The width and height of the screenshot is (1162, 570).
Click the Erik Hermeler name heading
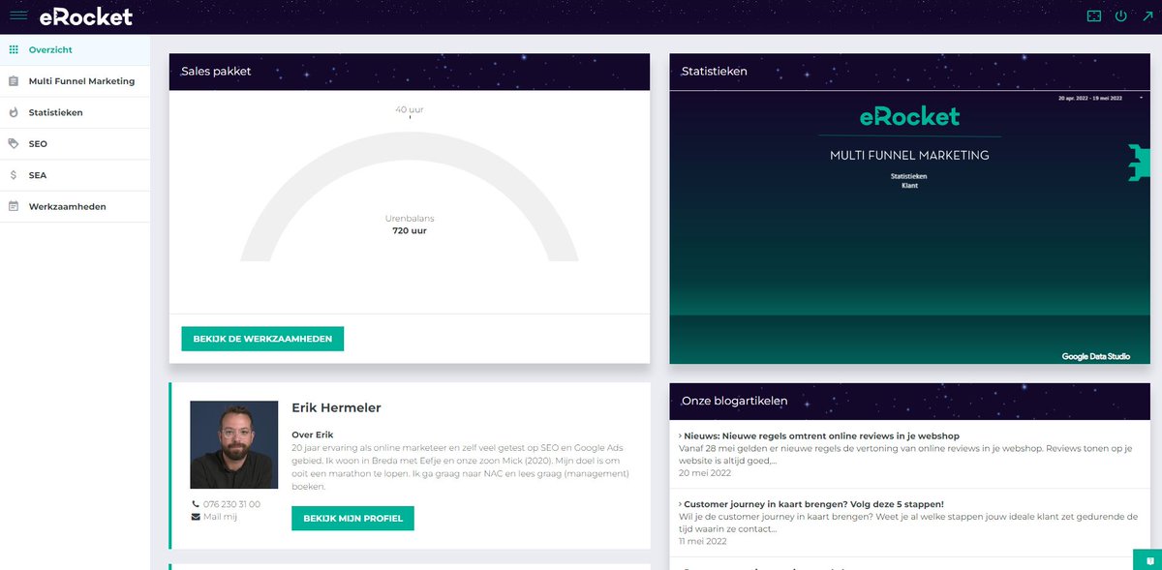(x=336, y=407)
